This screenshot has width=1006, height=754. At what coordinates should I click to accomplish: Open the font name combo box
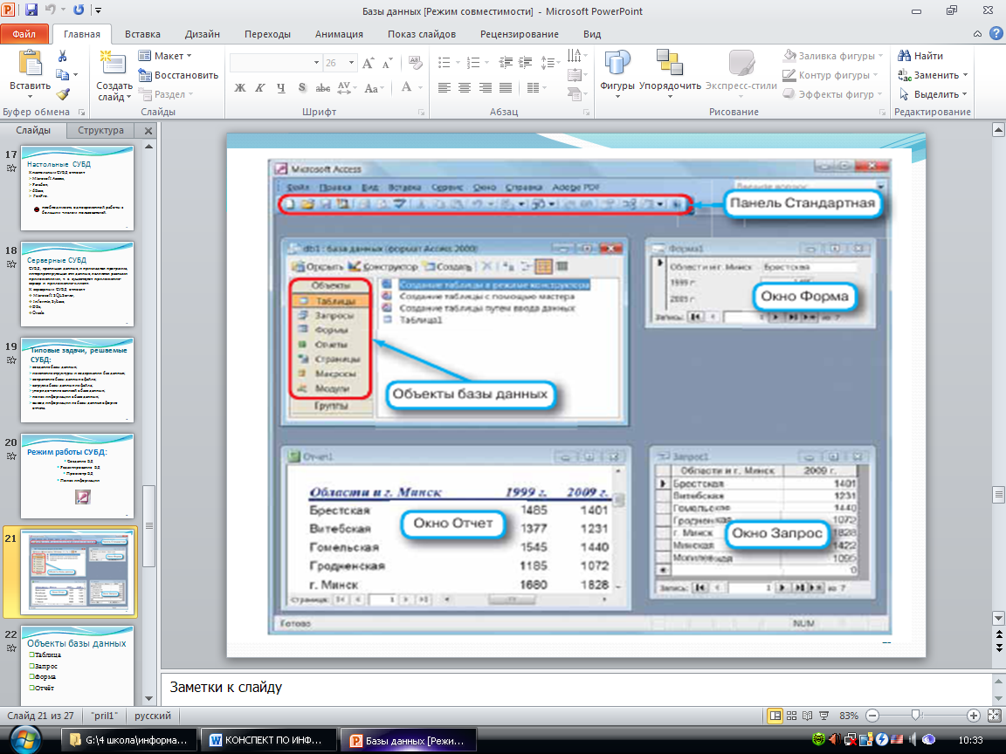(x=275, y=63)
